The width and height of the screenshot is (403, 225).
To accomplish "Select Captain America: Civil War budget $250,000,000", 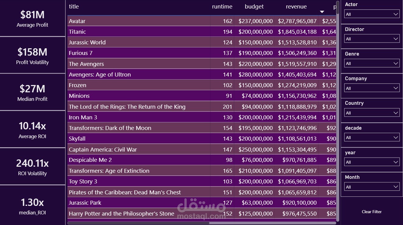I will coord(256,149).
